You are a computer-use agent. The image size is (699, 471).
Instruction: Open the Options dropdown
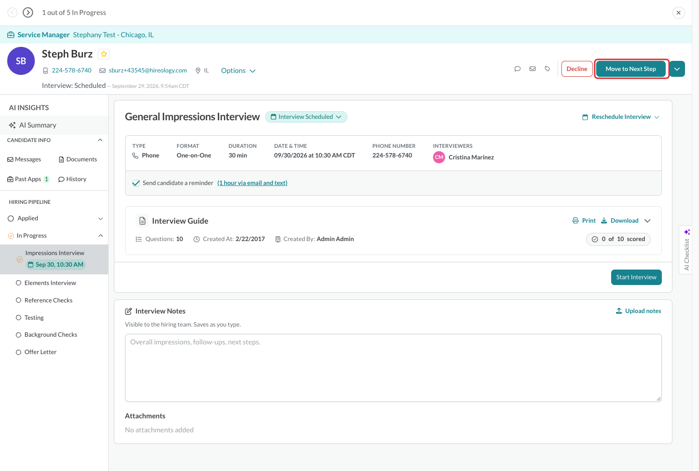pos(238,71)
